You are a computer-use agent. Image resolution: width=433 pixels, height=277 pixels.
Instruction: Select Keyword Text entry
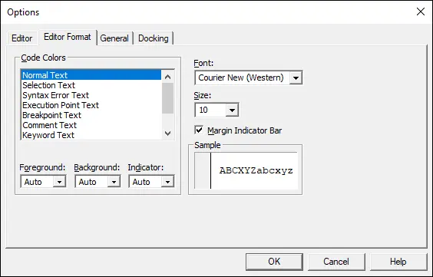(91, 135)
